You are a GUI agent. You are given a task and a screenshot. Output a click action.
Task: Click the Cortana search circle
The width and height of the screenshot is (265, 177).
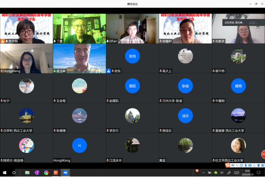pos(14,173)
